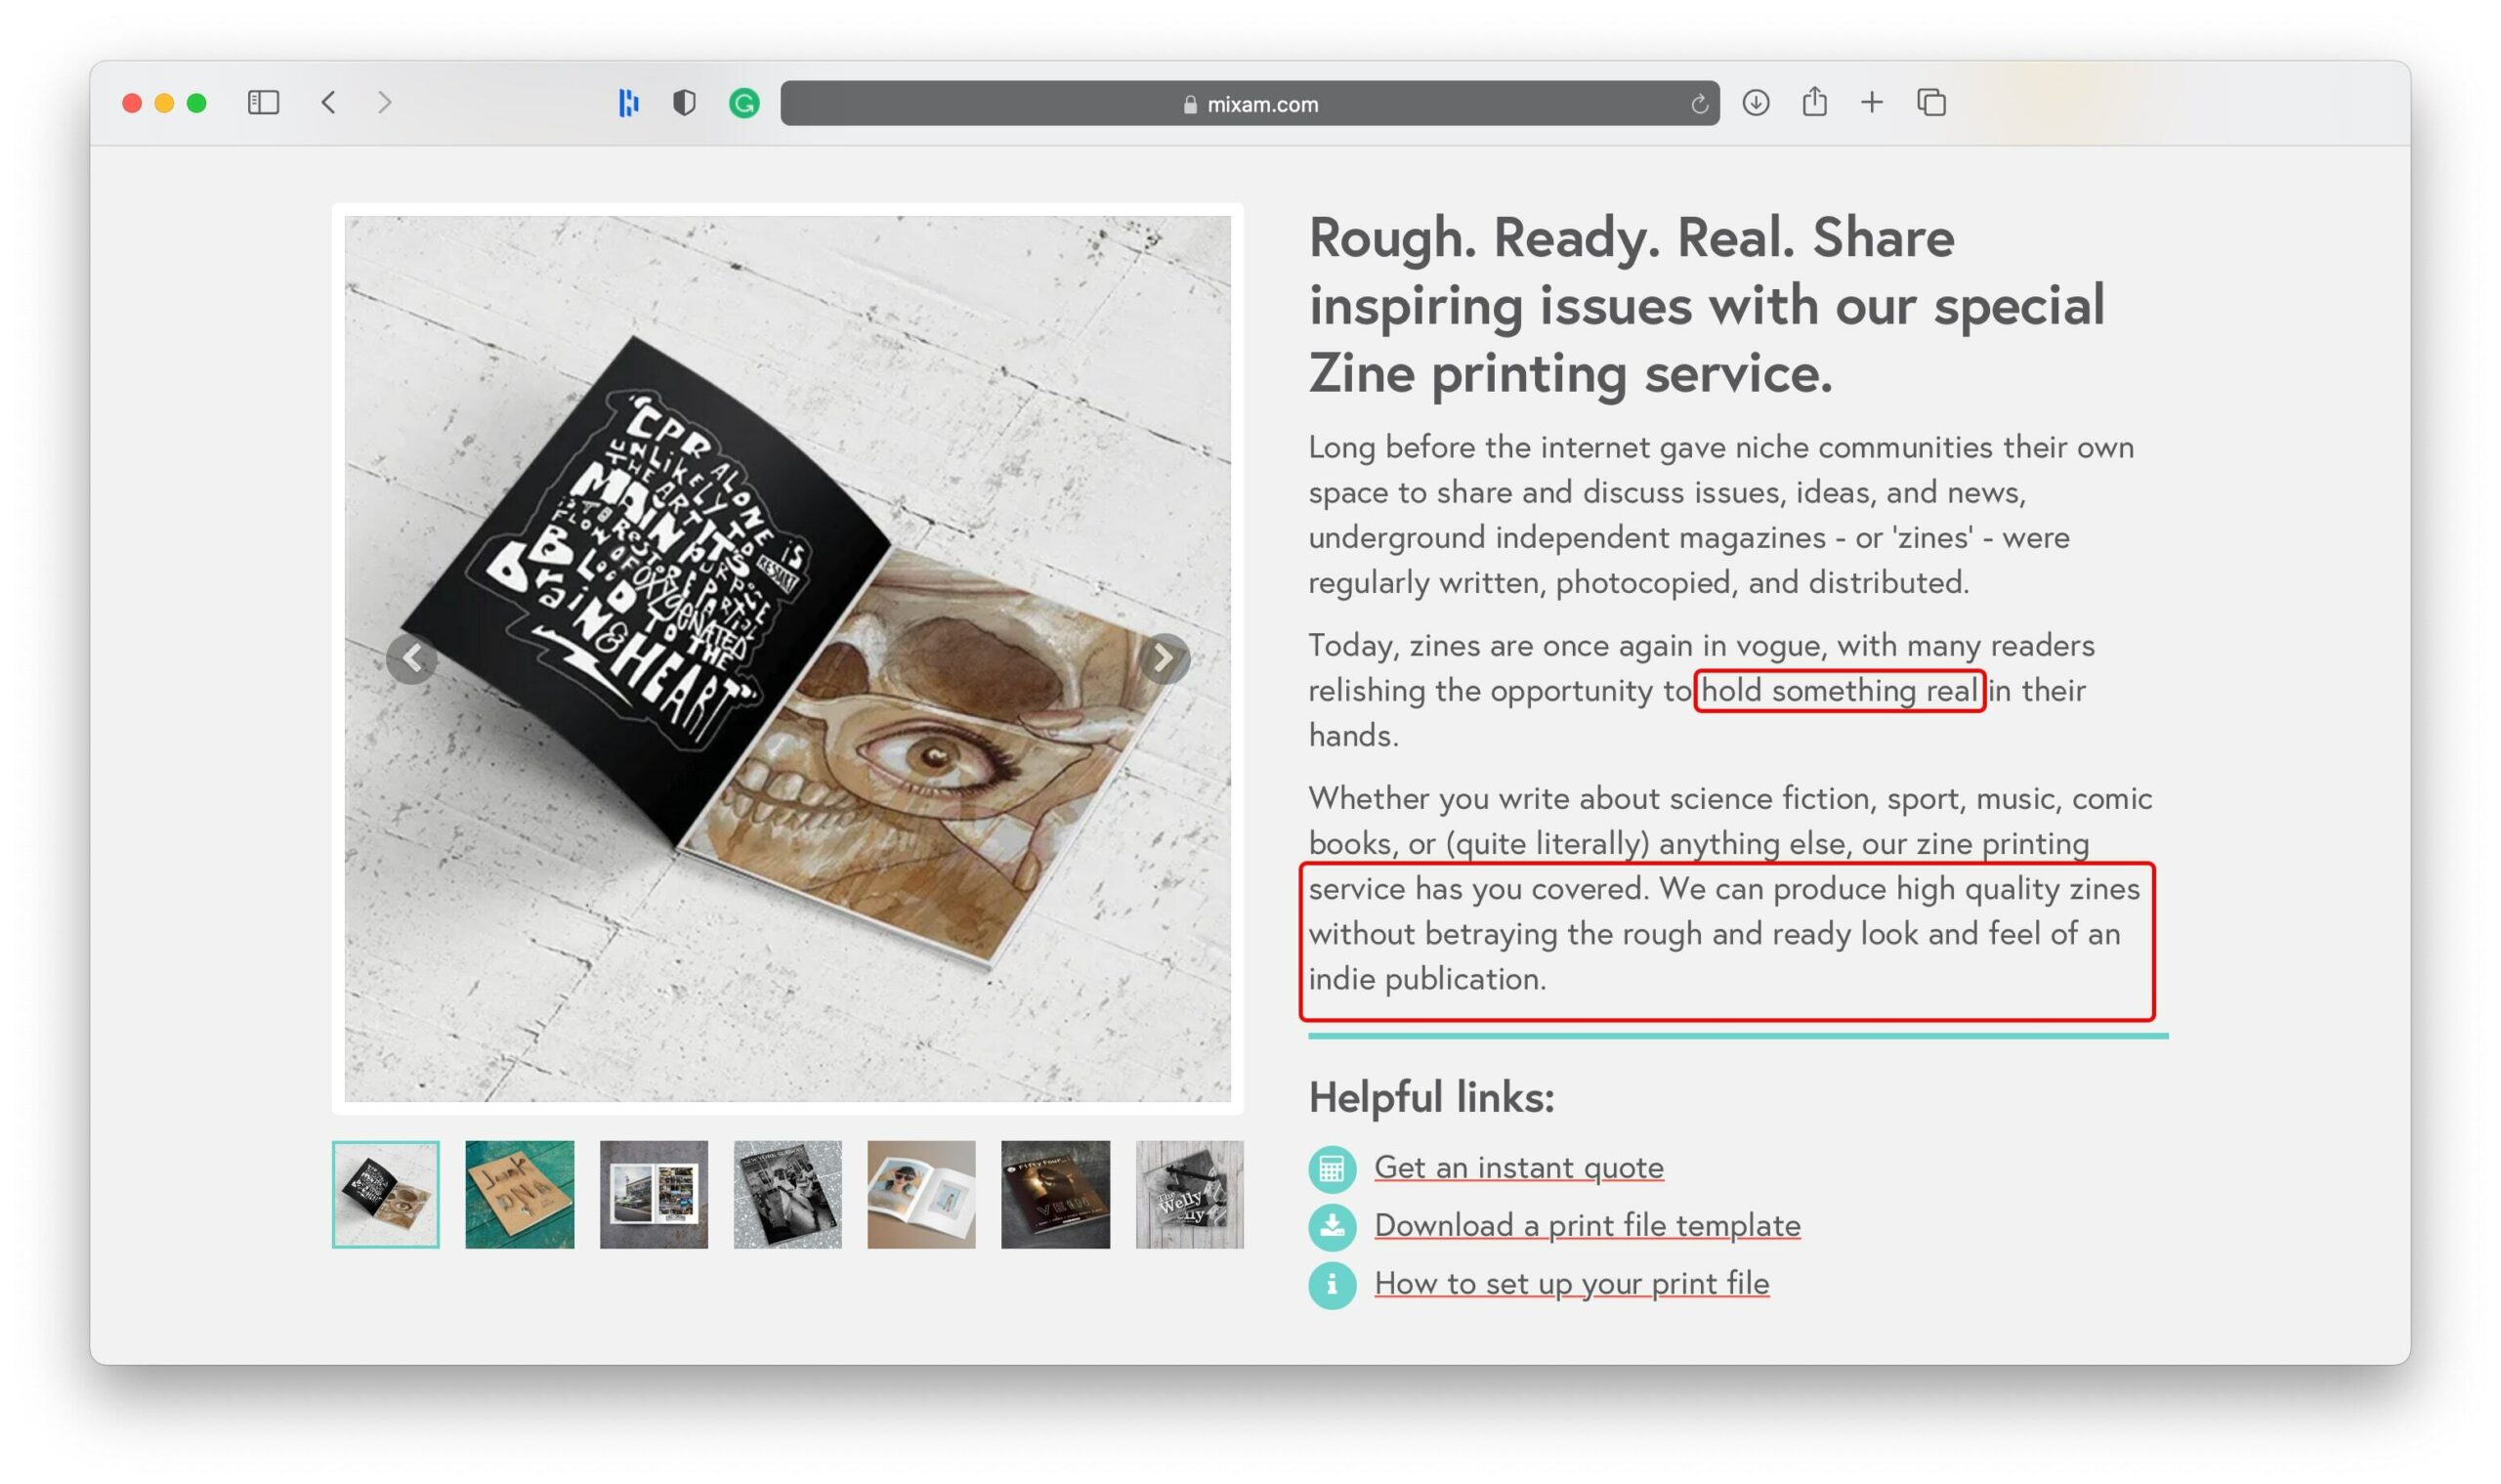The width and height of the screenshot is (2501, 1484).
Task: Click the mixam.com address bar
Action: click(1250, 101)
